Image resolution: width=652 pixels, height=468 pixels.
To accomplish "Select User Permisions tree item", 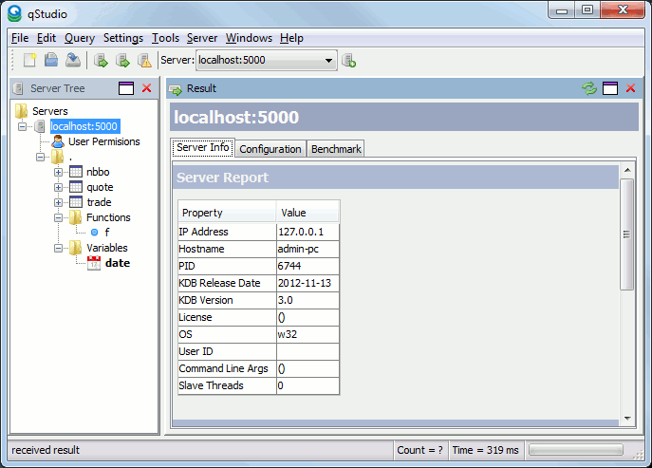I will pos(104,141).
